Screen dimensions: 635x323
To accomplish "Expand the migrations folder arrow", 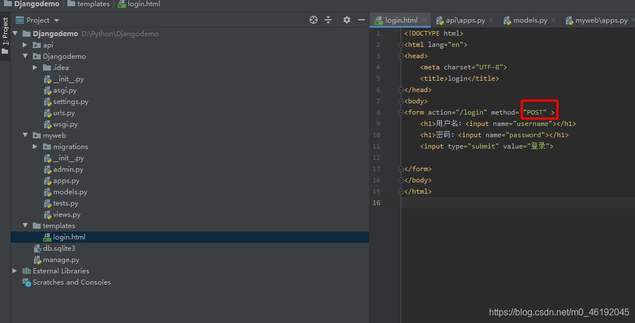I will click(x=35, y=147).
